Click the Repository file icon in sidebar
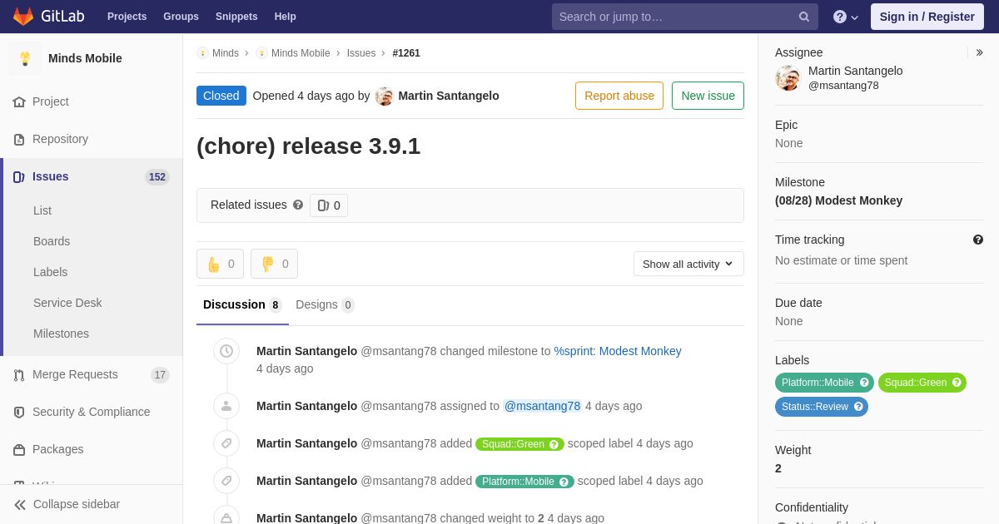The width and height of the screenshot is (999, 524). tap(19, 140)
